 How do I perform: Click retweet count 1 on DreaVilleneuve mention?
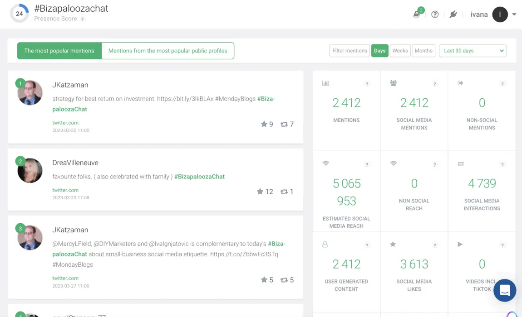[287, 192]
